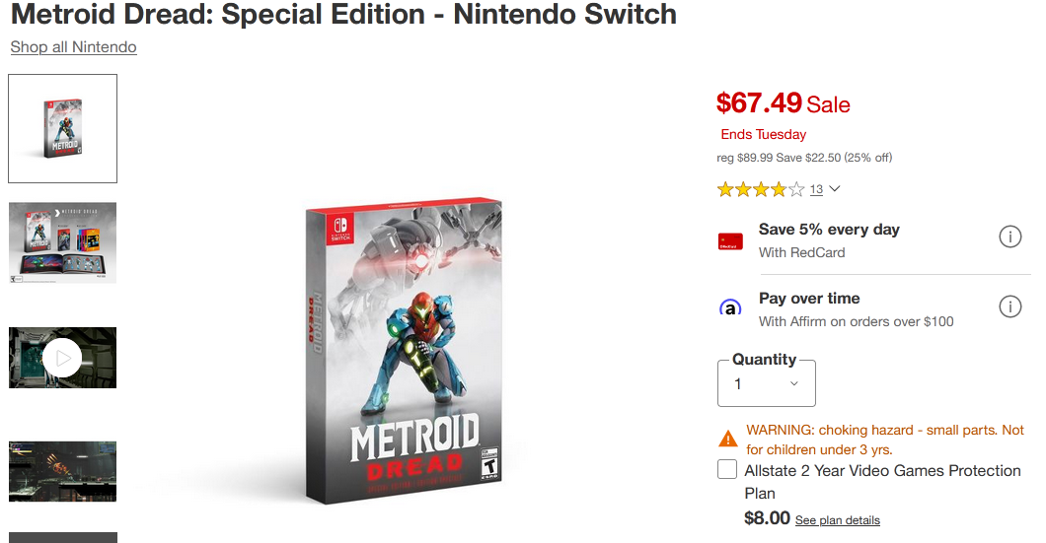This screenshot has height=543, width=1046.
Task: Play the product video thumbnail
Action: click(x=63, y=358)
